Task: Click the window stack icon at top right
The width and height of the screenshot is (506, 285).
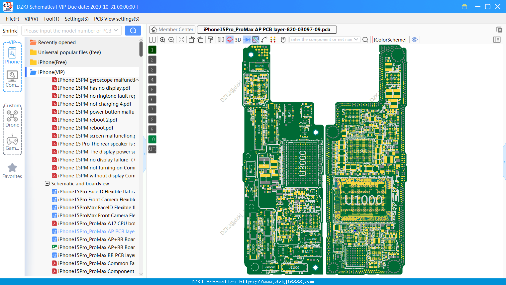Action: click(x=499, y=30)
